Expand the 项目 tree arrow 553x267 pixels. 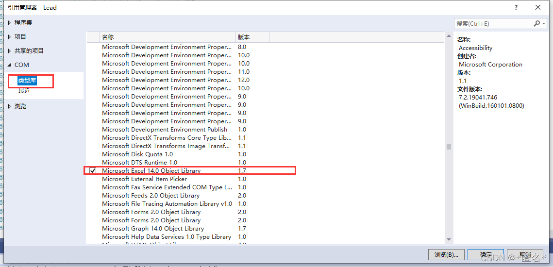click(9, 37)
